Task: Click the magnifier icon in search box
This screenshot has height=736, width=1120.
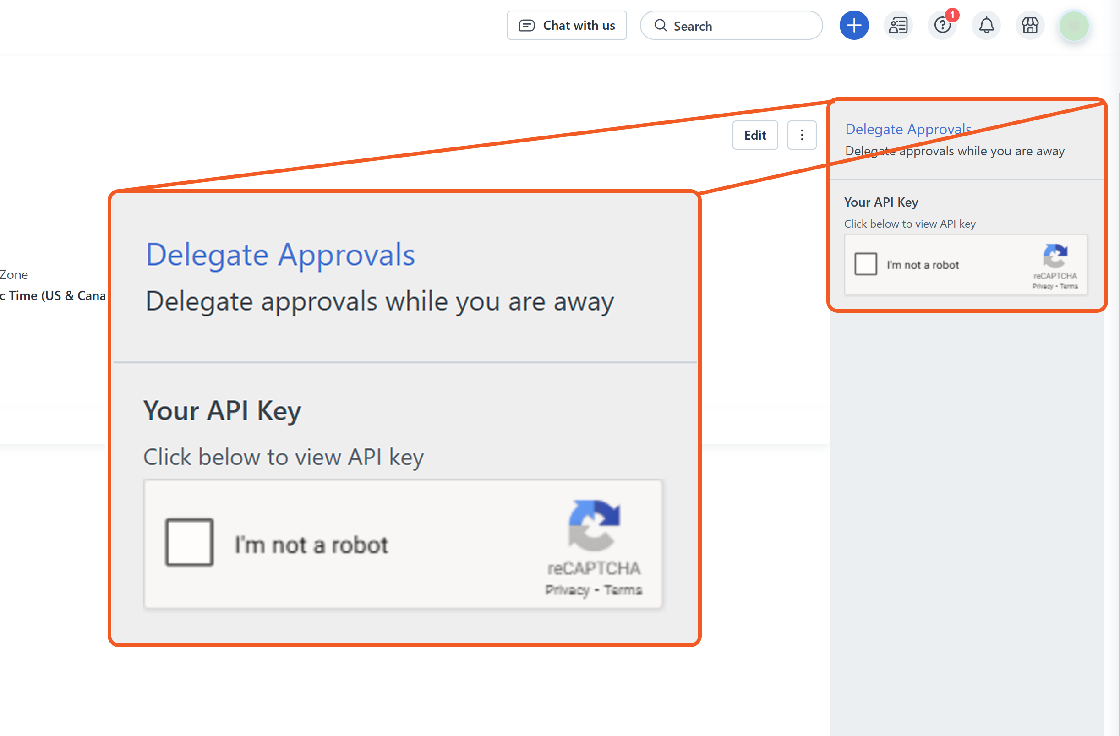Action: click(x=660, y=25)
